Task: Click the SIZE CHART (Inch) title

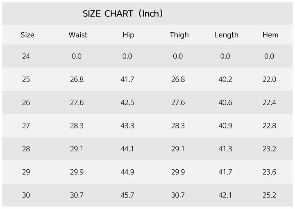Action: click(x=123, y=13)
